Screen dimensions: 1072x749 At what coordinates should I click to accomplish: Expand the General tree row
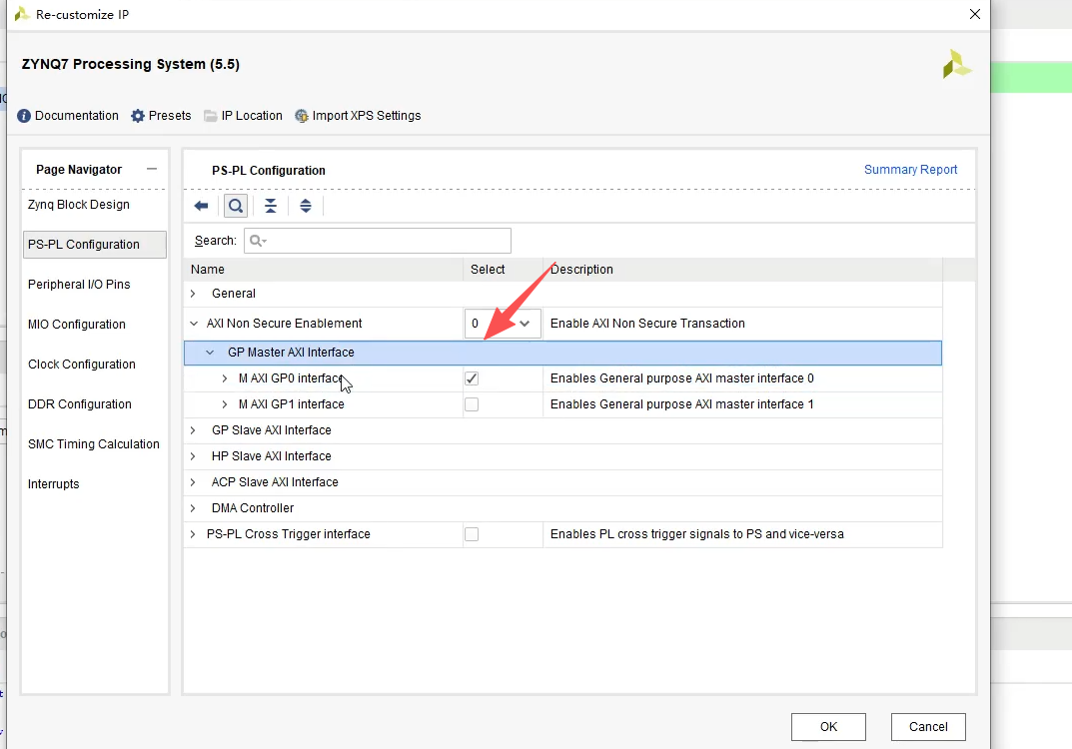click(x=193, y=294)
